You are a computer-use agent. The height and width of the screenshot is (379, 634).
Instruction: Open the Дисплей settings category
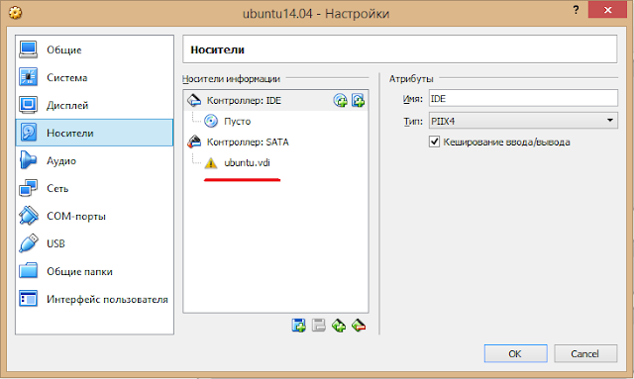94,106
